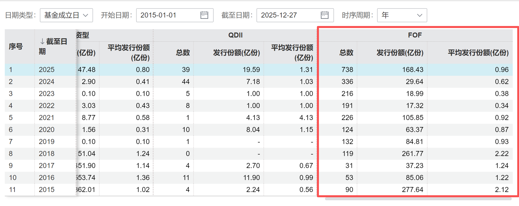
Task: Click the FOF 总数 column header
Action: tap(346, 52)
